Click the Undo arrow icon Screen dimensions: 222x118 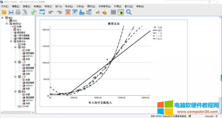(x=51, y=12)
